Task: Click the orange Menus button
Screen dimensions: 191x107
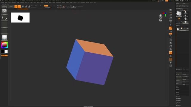Action: [167, 1]
